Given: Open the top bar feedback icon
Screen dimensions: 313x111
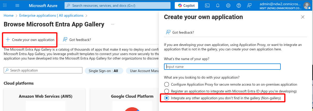Looking at the screenshot, I should pyautogui.click(x=249, y=5).
